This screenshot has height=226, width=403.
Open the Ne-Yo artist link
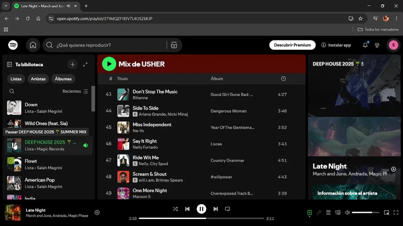pyautogui.click(x=138, y=131)
